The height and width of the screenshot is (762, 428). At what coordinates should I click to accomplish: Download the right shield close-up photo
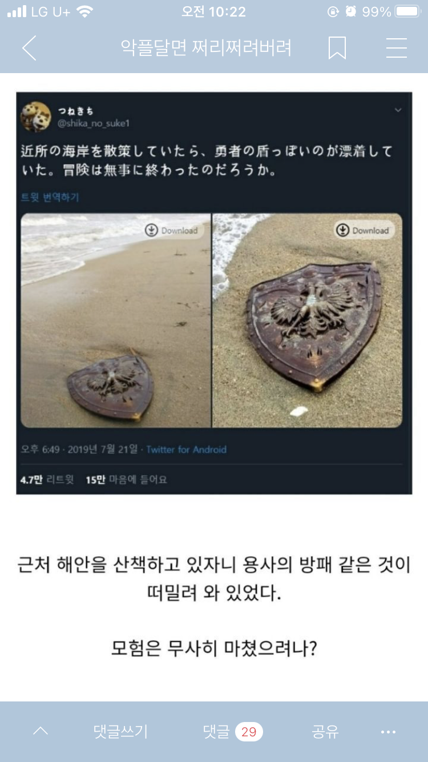(x=365, y=230)
